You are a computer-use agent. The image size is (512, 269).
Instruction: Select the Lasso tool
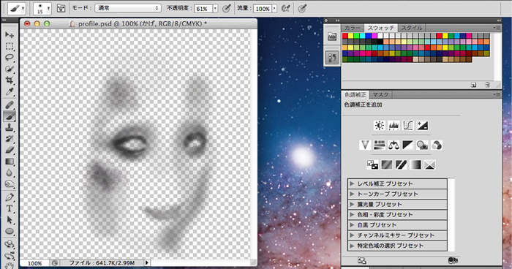10,58
